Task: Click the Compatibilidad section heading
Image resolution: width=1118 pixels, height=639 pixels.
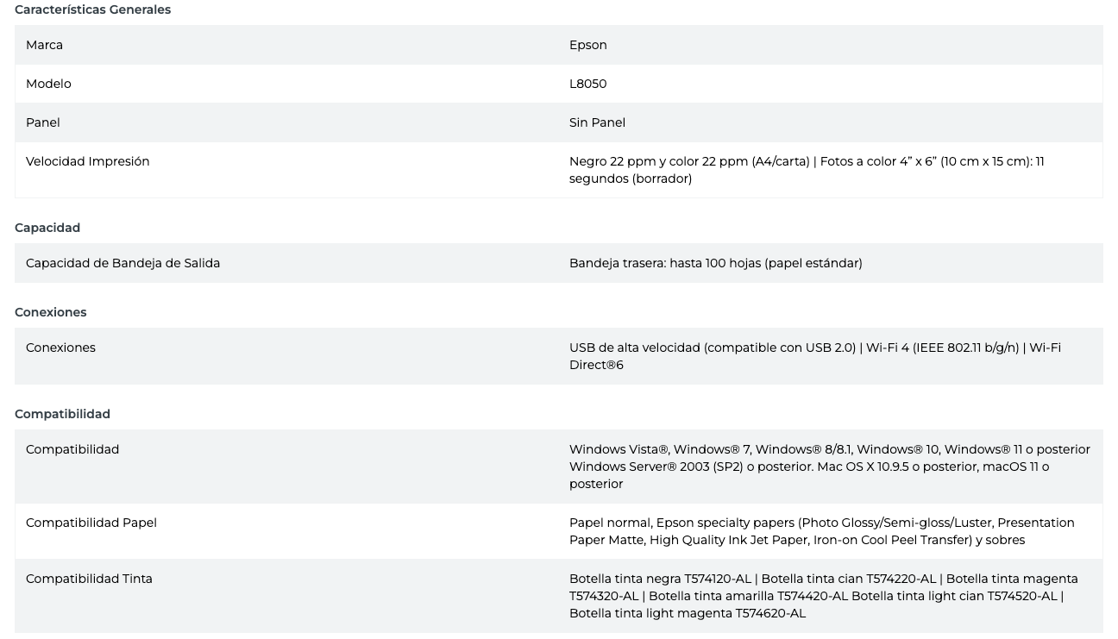Action: click(x=62, y=414)
